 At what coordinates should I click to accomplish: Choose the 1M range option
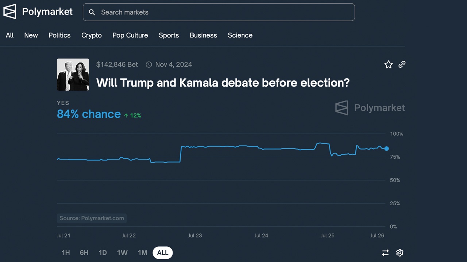pyautogui.click(x=142, y=253)
